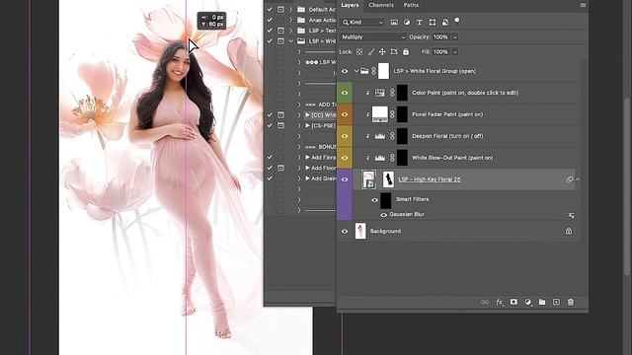Collapse the White Floral Group chevron

(x=356, y=71)
